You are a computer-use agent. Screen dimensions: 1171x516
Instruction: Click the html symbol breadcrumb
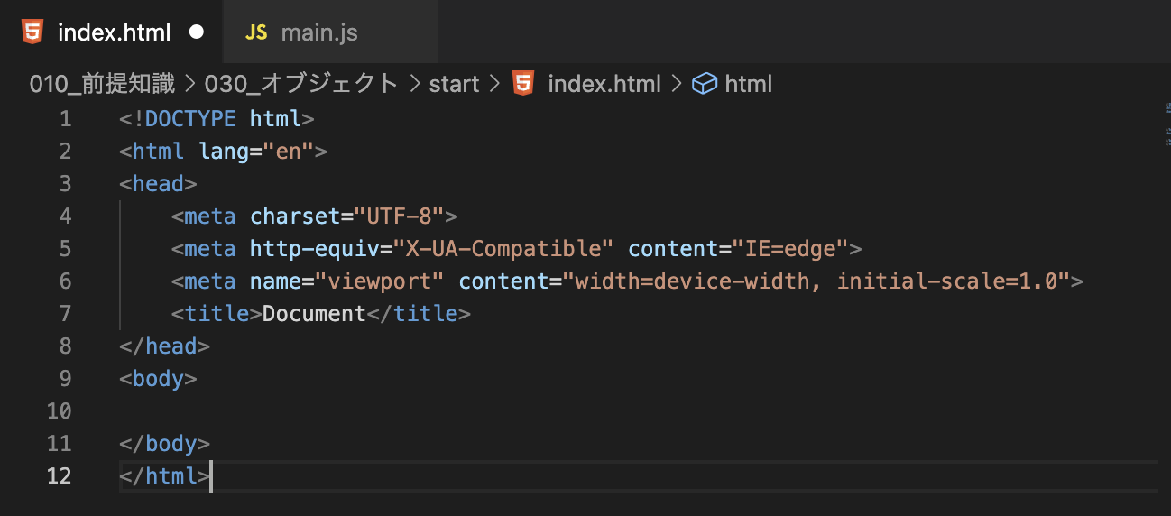749,84
